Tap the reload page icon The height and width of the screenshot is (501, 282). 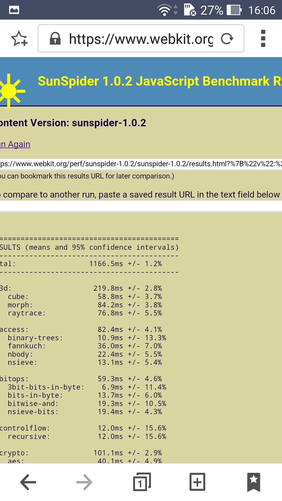(227, 39)
